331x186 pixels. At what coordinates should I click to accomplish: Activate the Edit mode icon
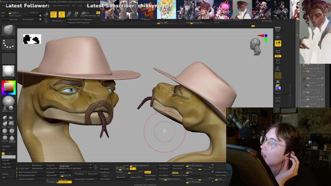point(53,14)
